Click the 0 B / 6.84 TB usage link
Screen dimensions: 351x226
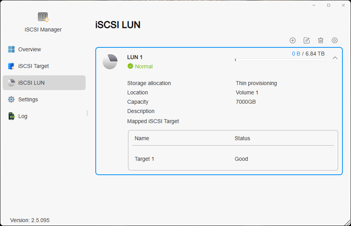tap(308, 54)
